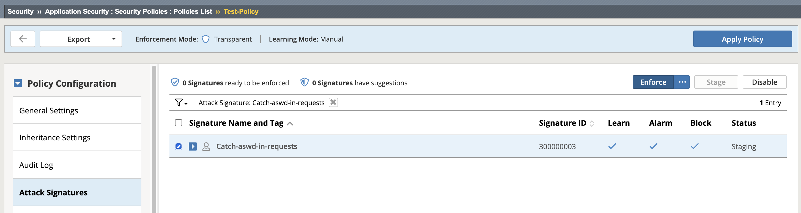The height and width of the screenshot is (213, 801).
Task: Click the Staging status value
Action: (x=744, y=147)
